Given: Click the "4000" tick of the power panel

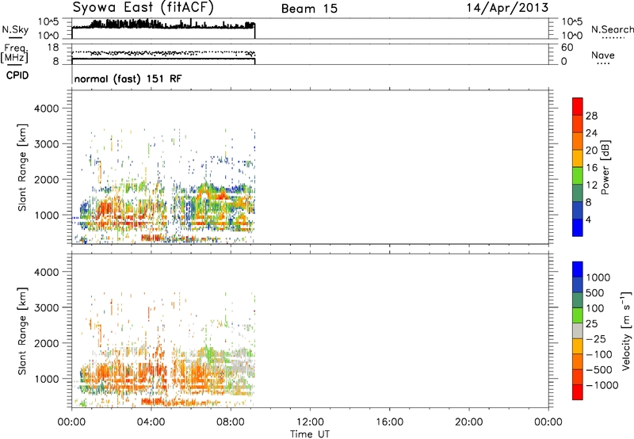Looking at the screenshot, I should (x=46, y=109).
